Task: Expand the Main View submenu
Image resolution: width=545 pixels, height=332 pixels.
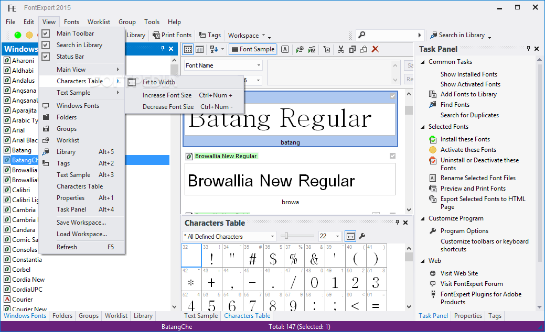Action: (82, 69)
